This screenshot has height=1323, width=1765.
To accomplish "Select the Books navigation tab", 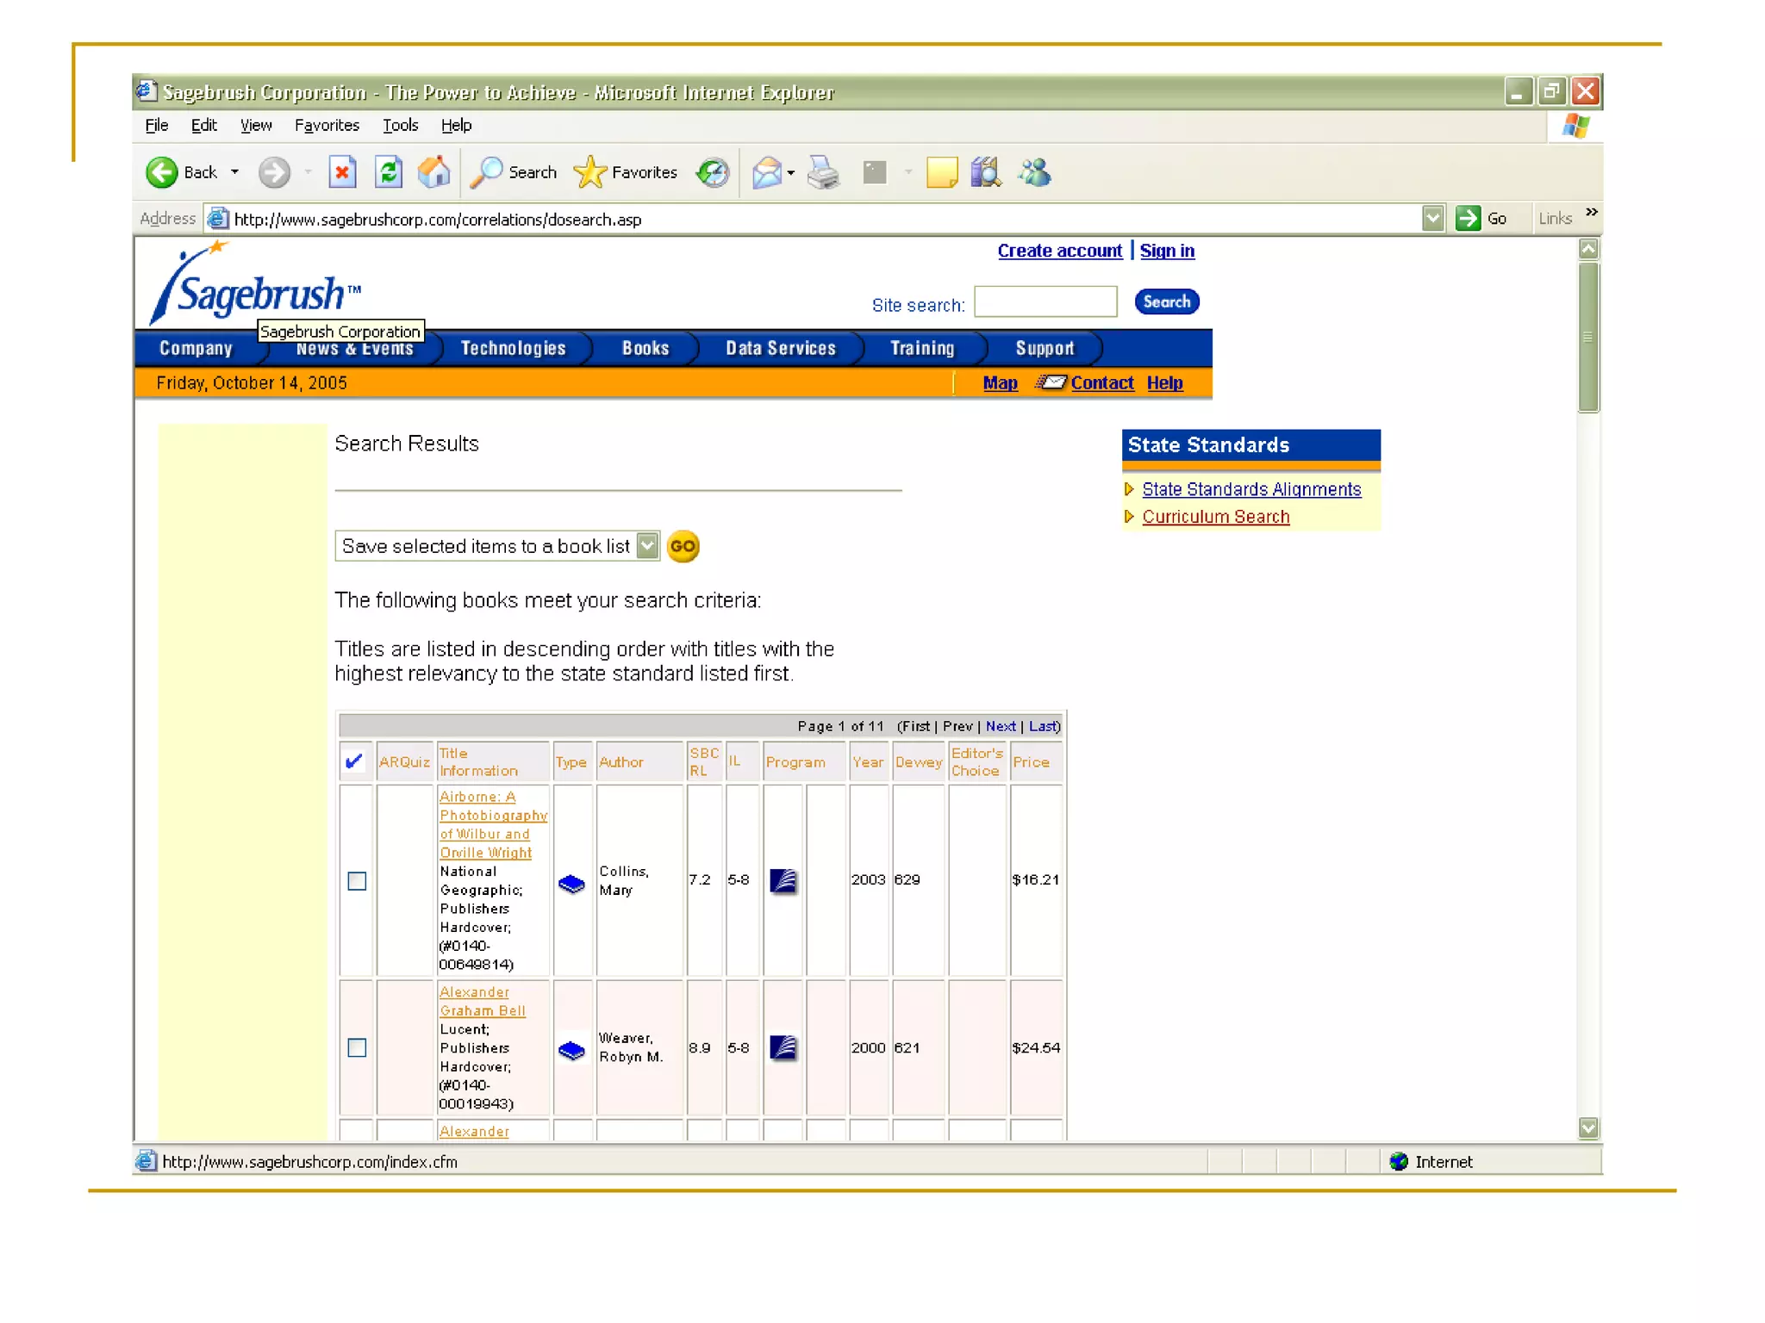I will (646, 349).
